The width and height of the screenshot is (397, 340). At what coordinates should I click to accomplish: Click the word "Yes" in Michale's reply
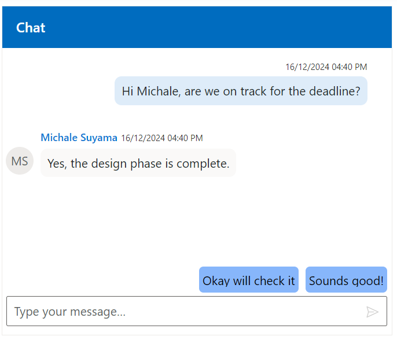click(x=57, y=164)
